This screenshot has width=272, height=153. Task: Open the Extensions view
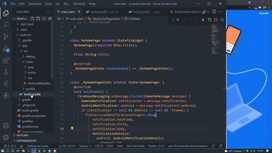[6, 60]
